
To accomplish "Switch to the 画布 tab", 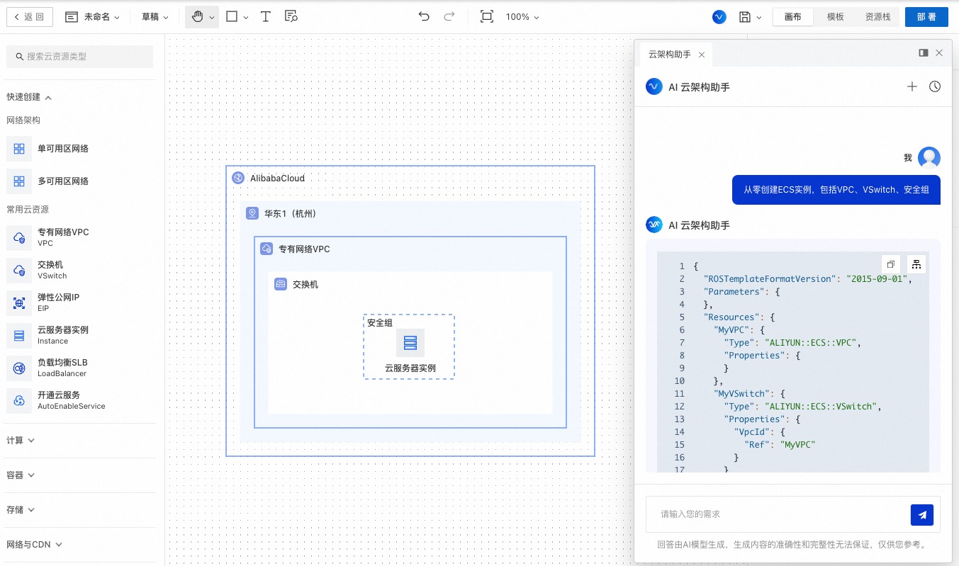I will [792, 17].
